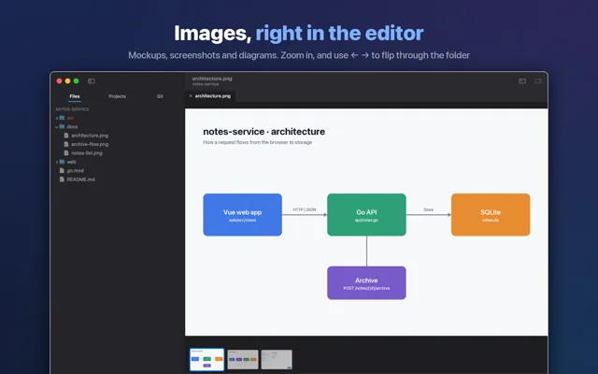Screen dimensions: 598x374
Task: Open go.mod from the file tree
Action: click(x=76, y=170)
